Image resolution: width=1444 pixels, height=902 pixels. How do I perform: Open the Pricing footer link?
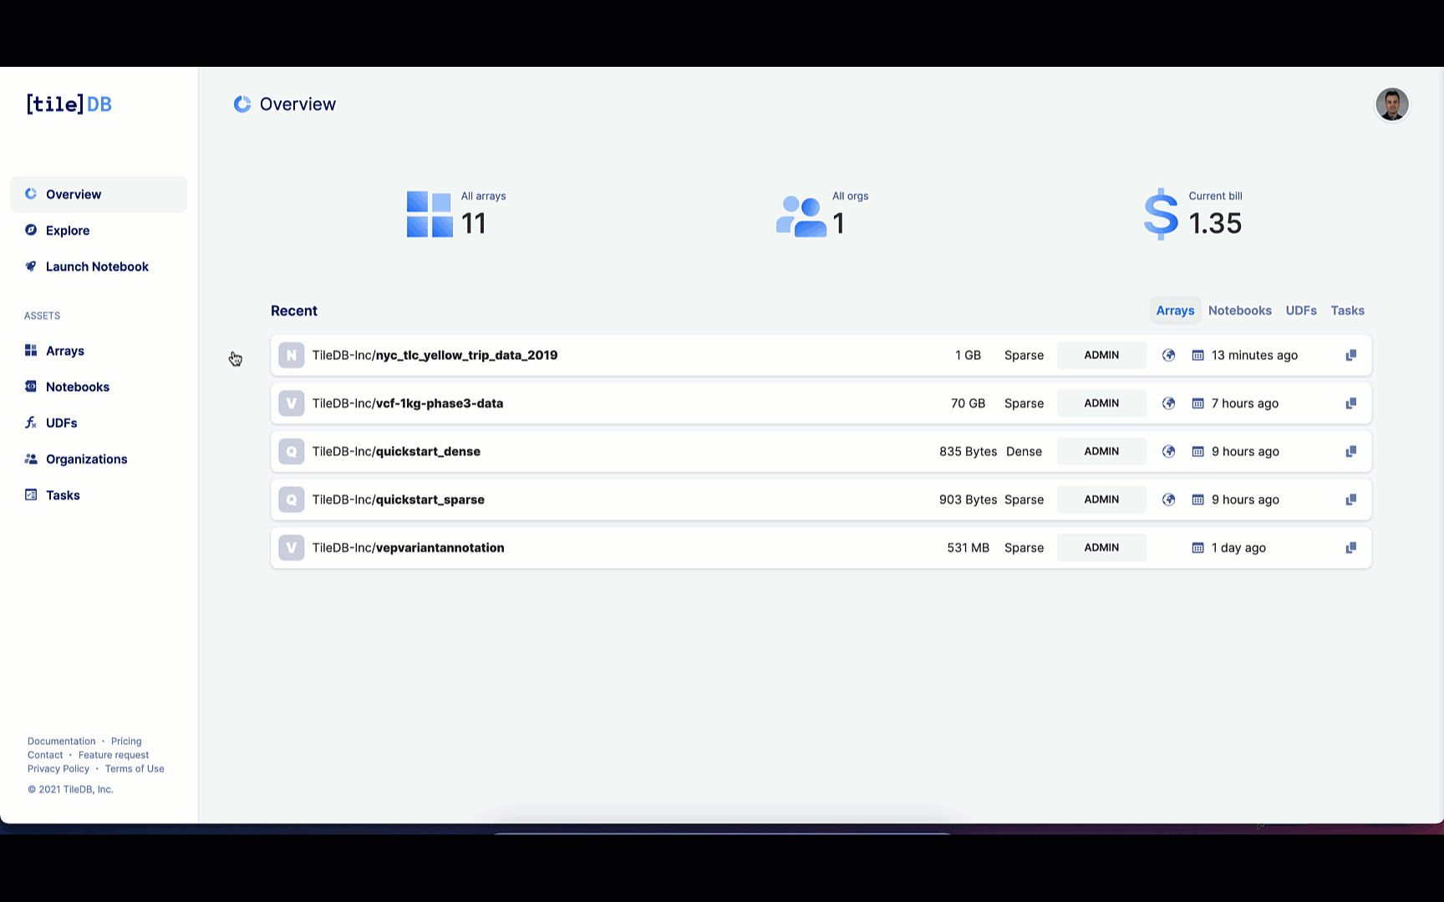(x=126, y=741)
